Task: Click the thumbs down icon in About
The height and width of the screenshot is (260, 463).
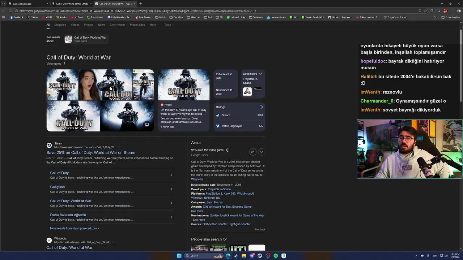Action: tap(262, 152)
